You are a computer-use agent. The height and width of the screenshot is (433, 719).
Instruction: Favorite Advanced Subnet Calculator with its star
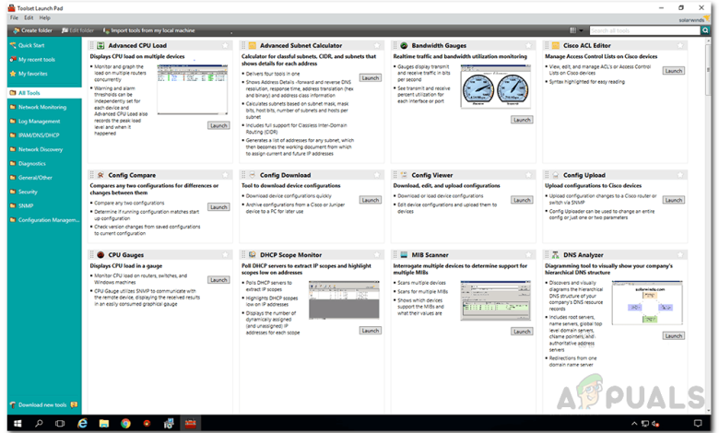coord(377,45)
